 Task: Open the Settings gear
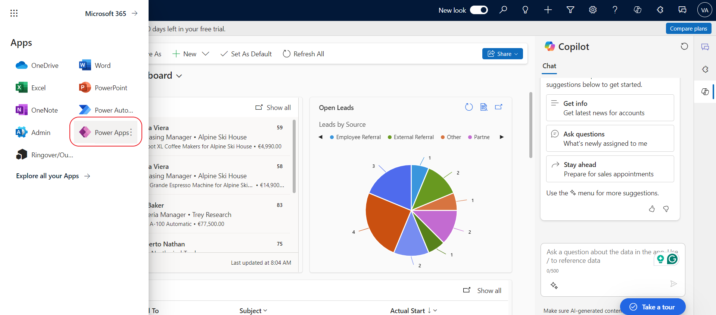[593, 10]
